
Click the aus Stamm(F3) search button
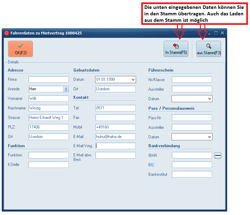point(209,49)
